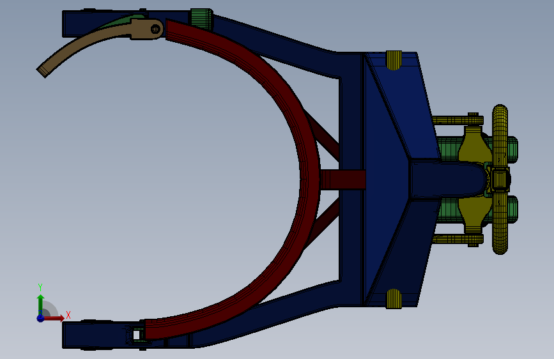Select the white square latch catch
Image resolution: width=554 pixels, height=359 pixels.
136,335
